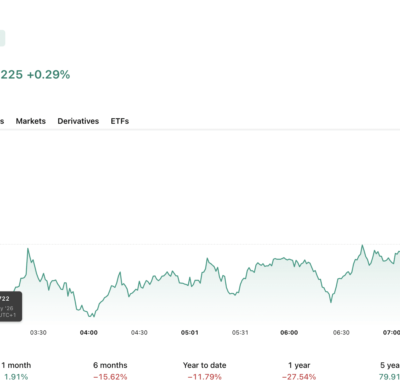The image size is (400, 385).
Task: Choose the 6 months range showing −15.62%
Action: (x=110, y=371)
